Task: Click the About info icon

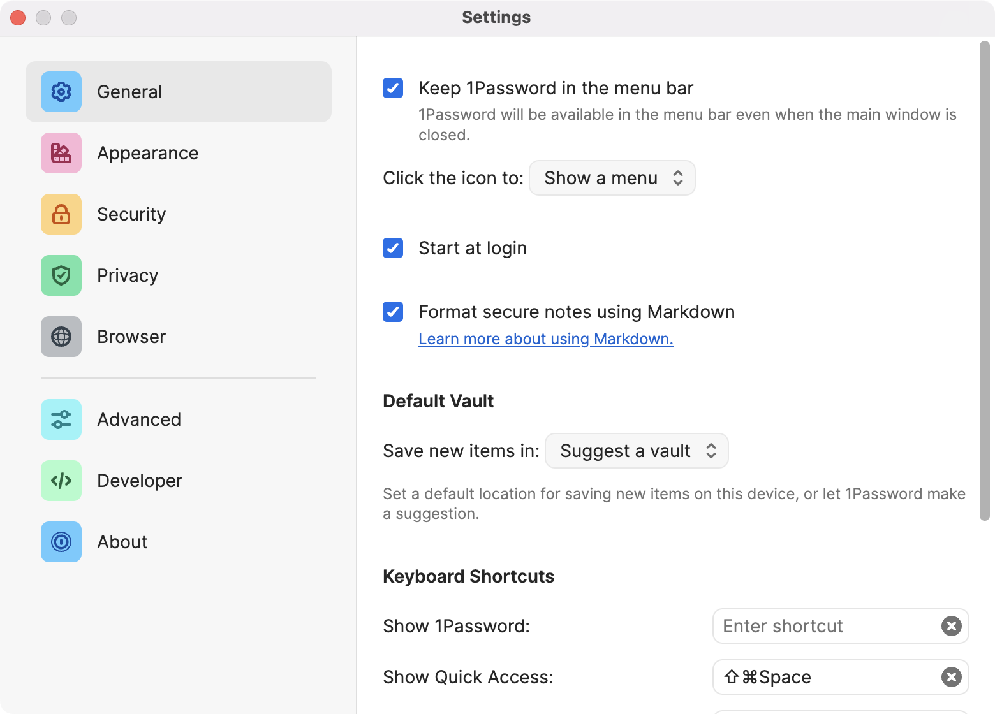Action: (x=61, y=542)
